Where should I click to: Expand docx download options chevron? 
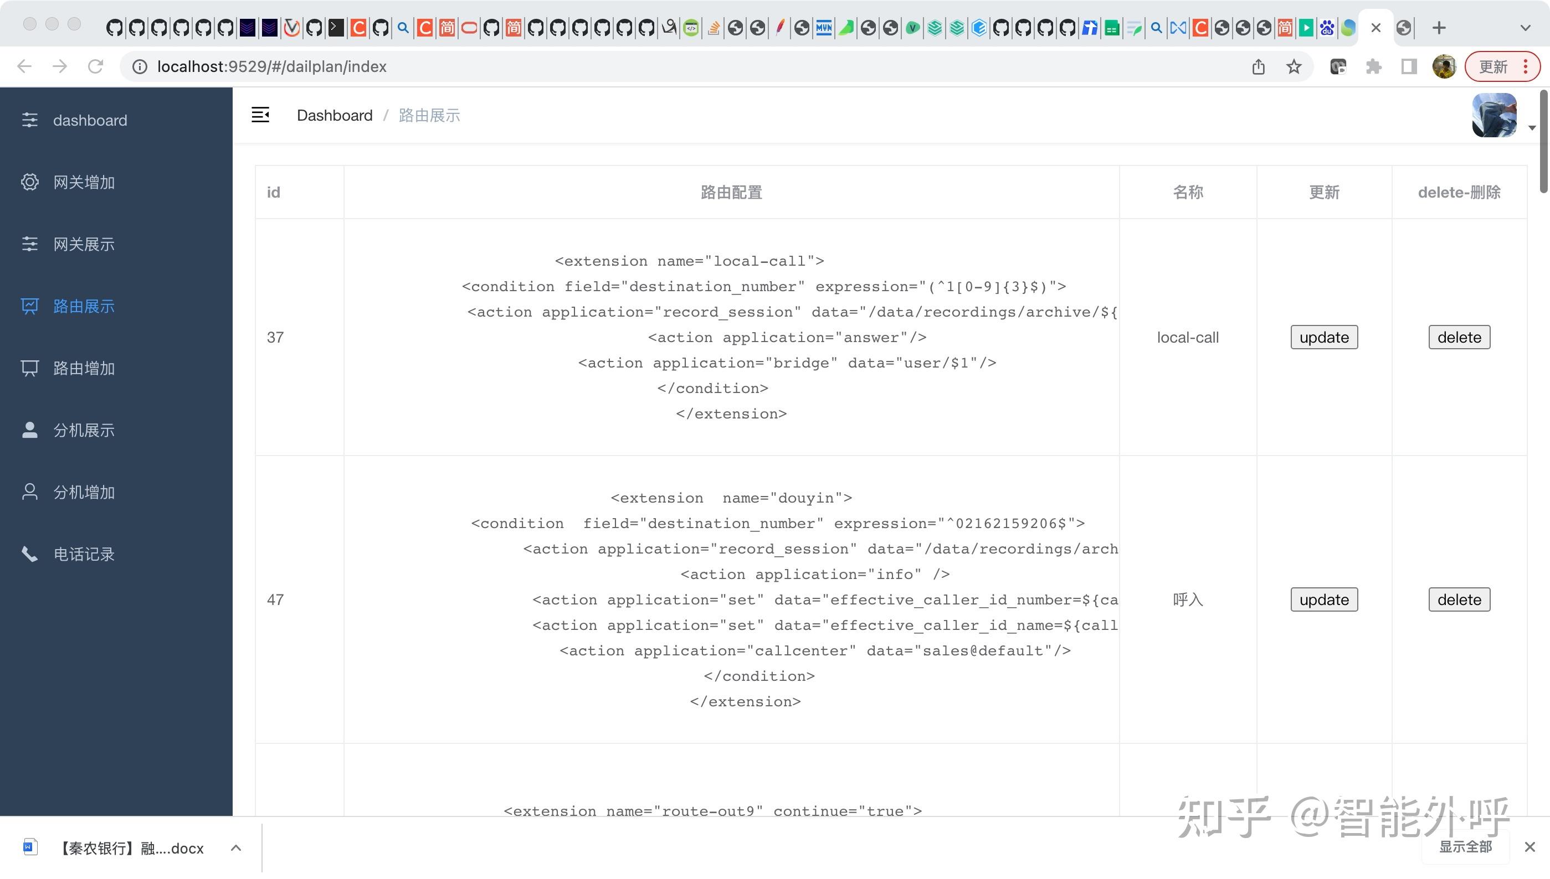coord(236,848)
